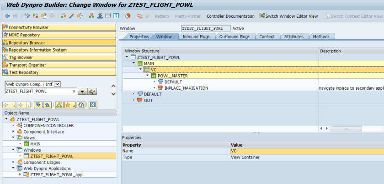Expand the Component Usages folder
The height and width of the screenshot is (184, 384).
[13, 162]
